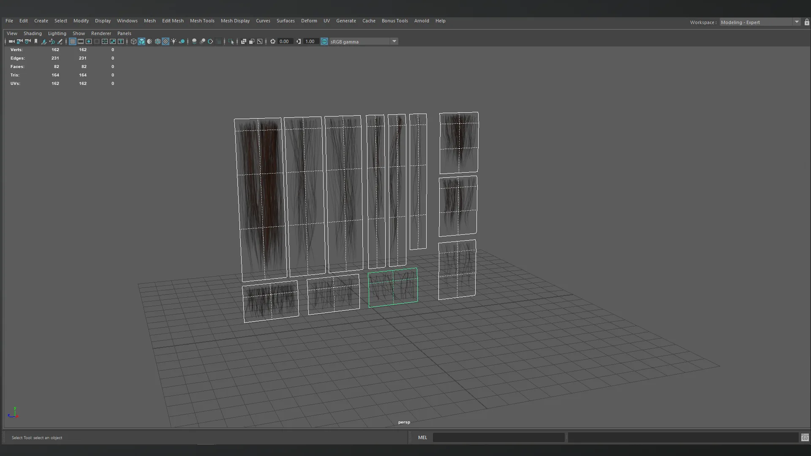Click the Use All Lights bulb icon
This screenshot has height=456, width=811.
click(x=174, y=41)
